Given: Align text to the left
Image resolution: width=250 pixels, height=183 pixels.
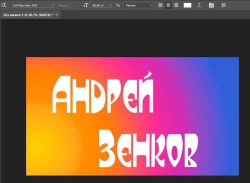Looking at the screenshot, I should [x=160, y=5].
